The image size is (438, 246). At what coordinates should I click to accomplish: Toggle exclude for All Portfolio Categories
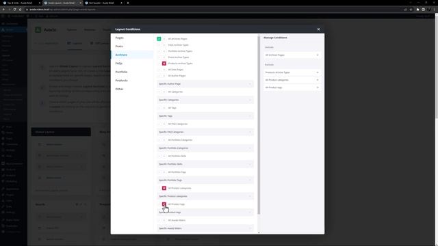click(164, 140)
